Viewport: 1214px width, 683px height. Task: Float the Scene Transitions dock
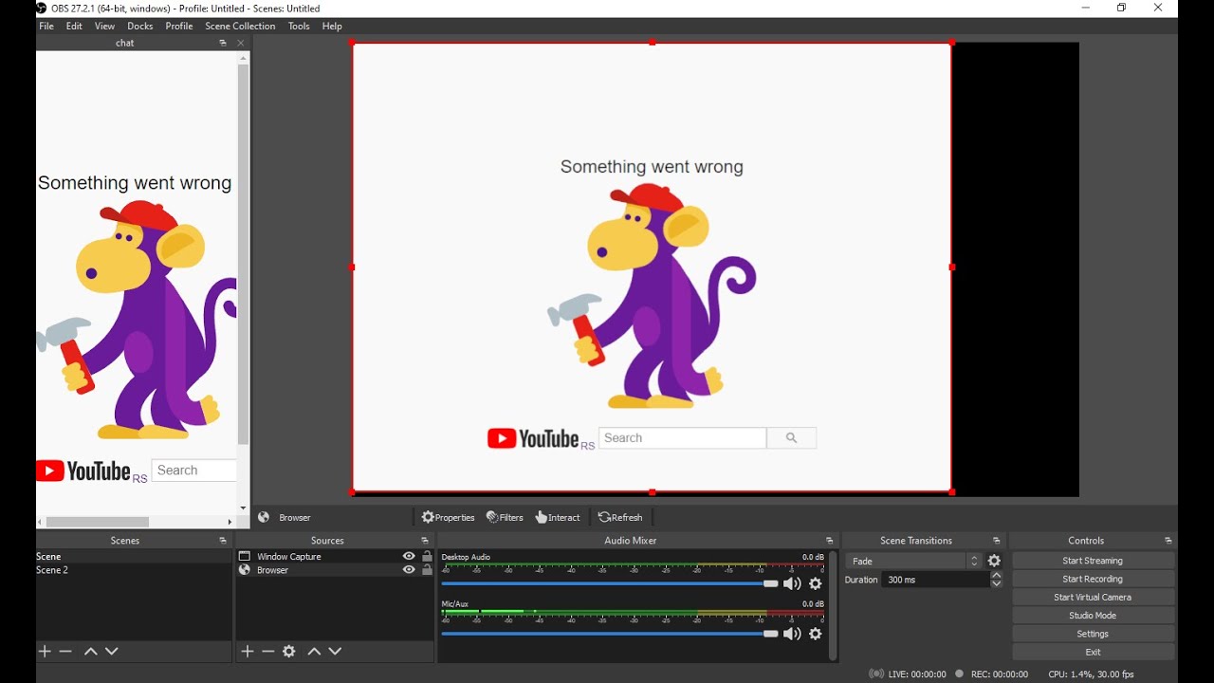pyautogui.click(x=996, y=541)
